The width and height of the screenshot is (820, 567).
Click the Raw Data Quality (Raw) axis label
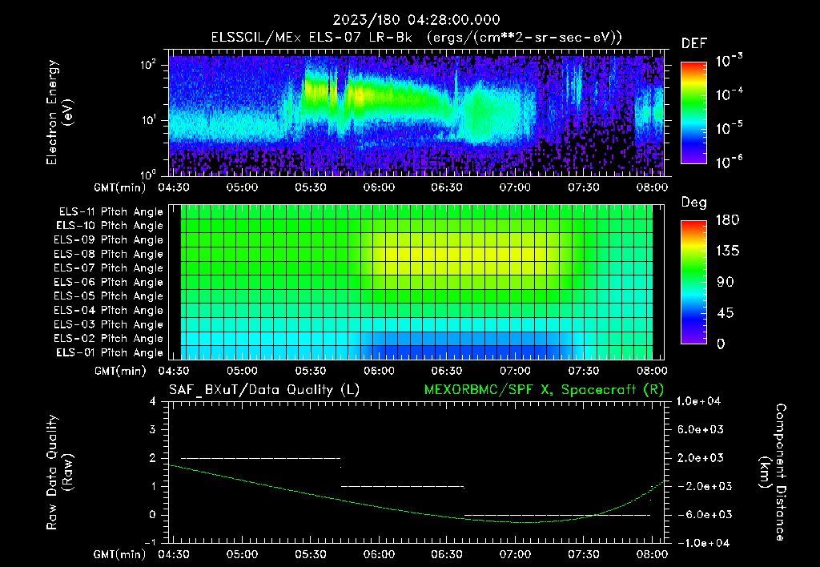pyautogui.click(x=59, y=472)
